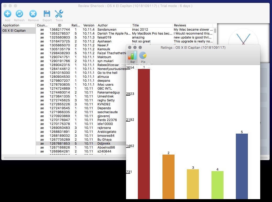This screenshot has height=202, width=272.
Task: Sort by the Reviews column header
Action: point(193,25)
